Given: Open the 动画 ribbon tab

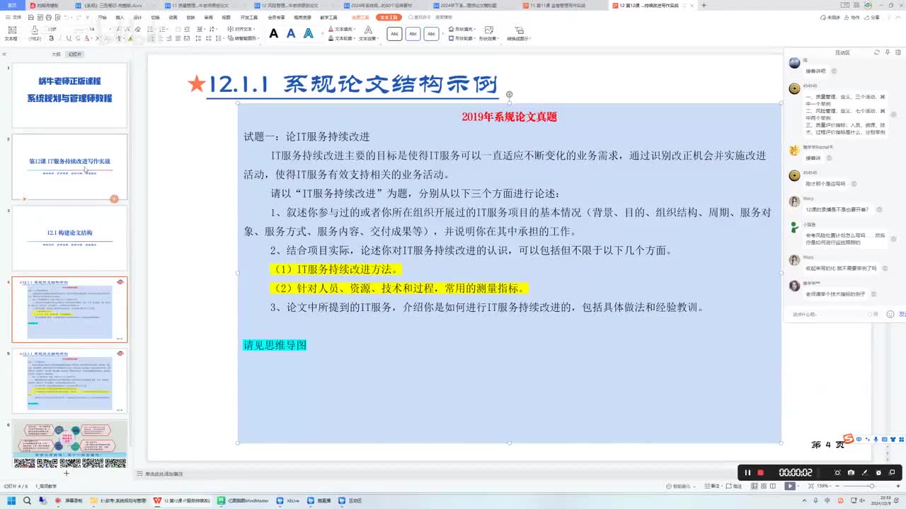Looking at the screenshot, I should [173, 17].
